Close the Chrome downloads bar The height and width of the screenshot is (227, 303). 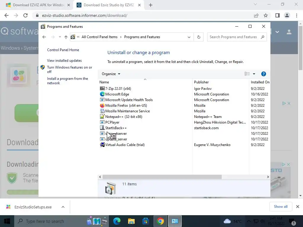(298, 207)
